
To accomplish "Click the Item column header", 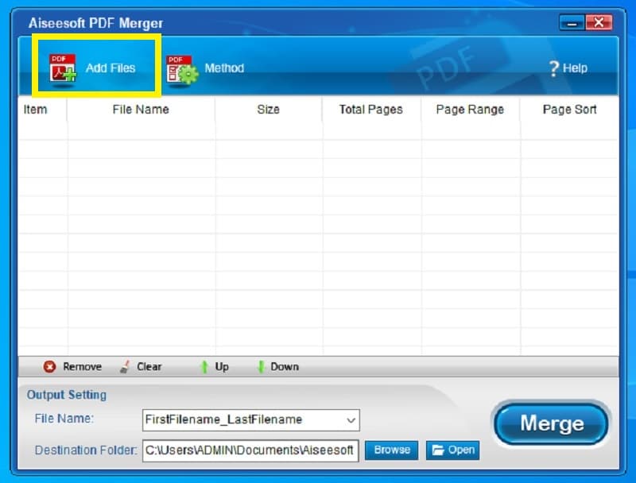I will click(x=35, y=110).
